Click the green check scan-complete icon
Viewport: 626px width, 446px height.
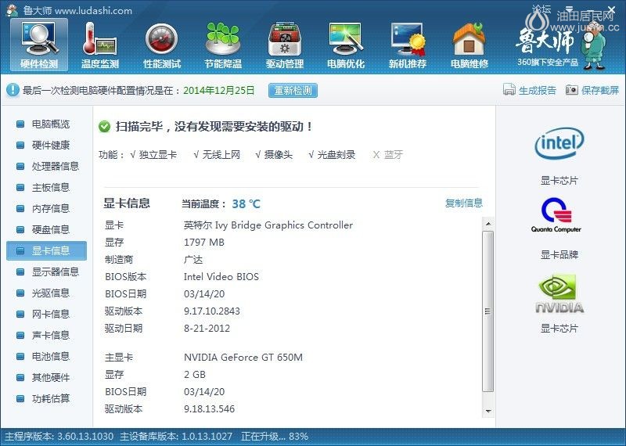(104, 127)
